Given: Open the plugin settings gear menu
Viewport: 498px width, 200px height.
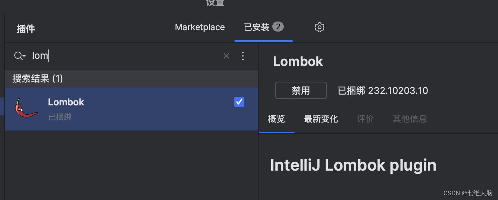Looking at the screenshot, I should point(319,27).
